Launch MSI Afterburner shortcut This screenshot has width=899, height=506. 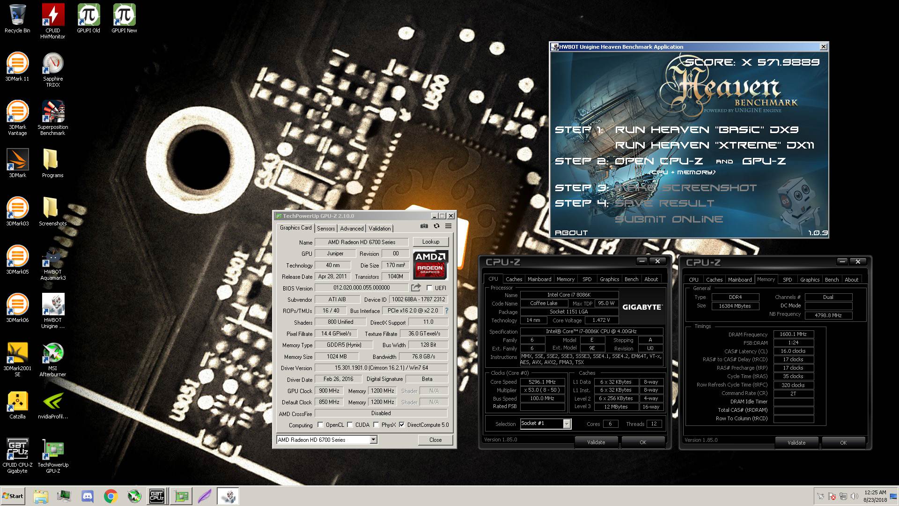pos(52,359)
